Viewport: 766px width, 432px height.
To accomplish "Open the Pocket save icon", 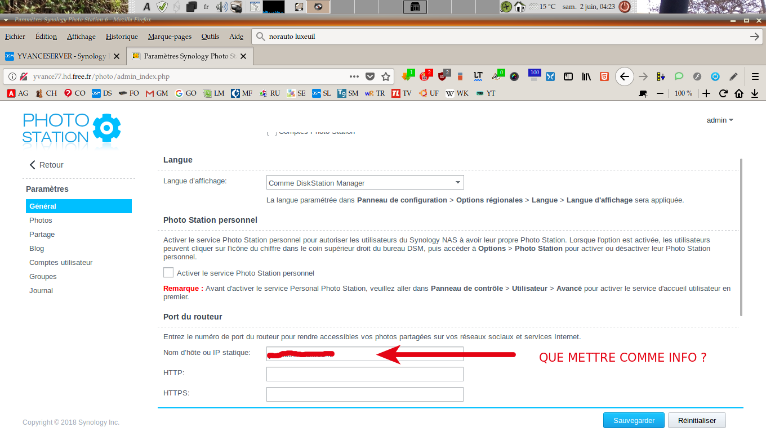I will click(x=370, y=76).
